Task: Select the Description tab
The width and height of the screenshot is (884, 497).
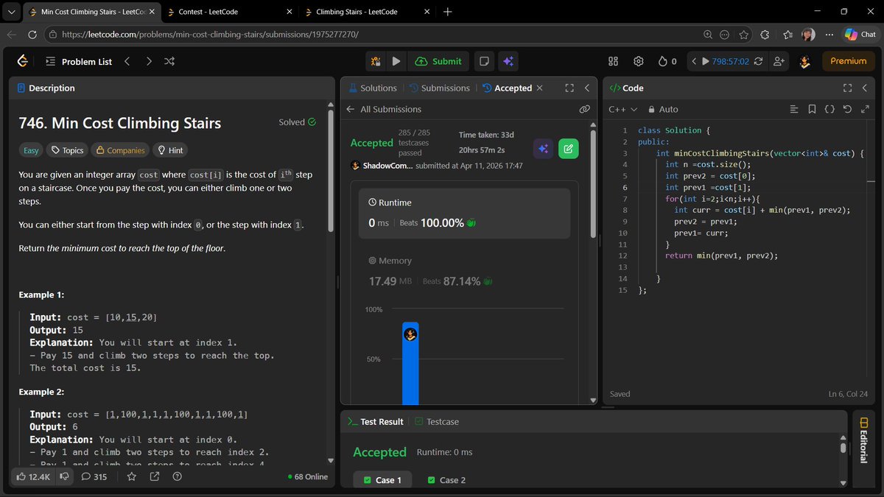Action: click(45, 88)
